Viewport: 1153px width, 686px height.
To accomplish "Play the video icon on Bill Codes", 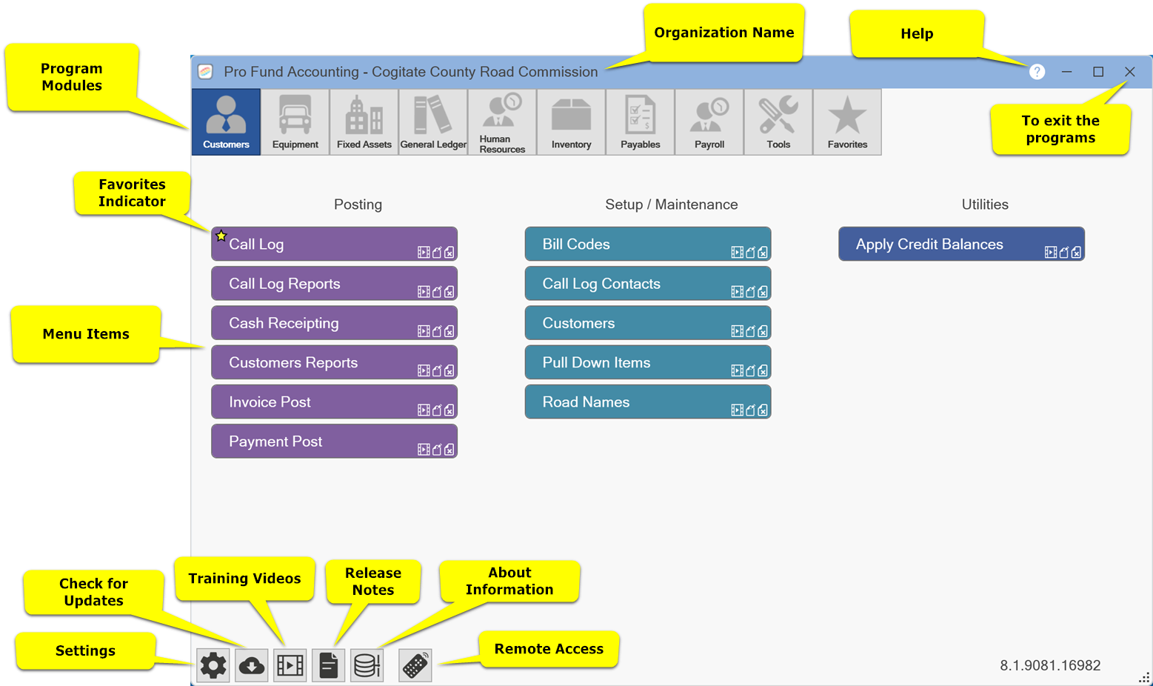I will 738,253.
